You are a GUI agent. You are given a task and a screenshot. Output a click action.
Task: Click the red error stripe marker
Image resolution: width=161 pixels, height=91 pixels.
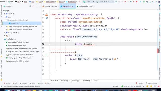(158, 51)
